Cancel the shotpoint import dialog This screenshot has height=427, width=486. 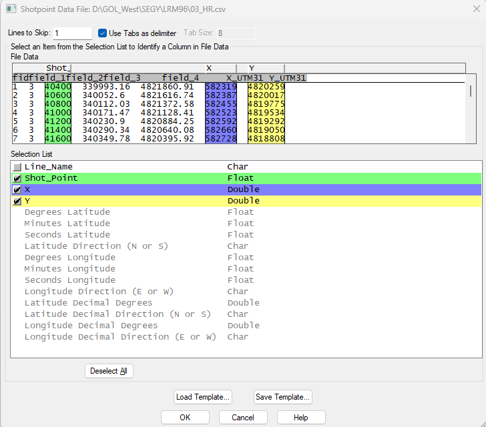(x=243, y=418)
